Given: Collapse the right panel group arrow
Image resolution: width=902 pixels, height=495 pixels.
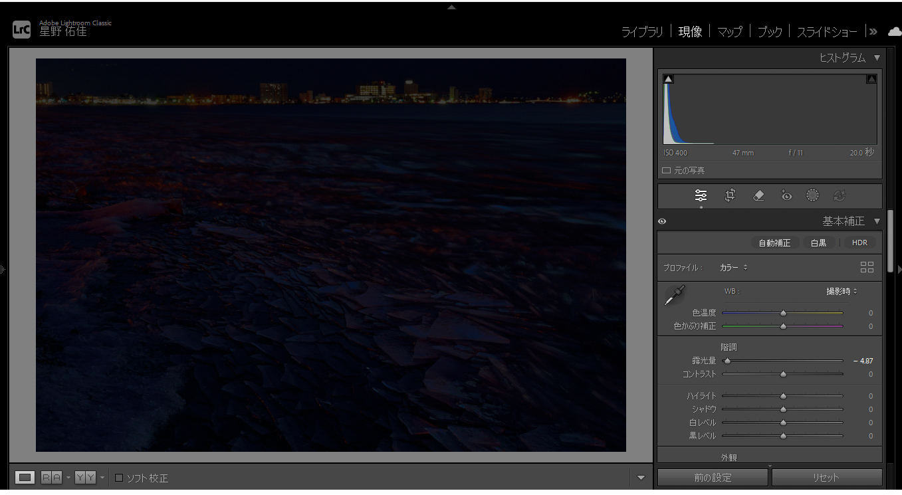Looking at the screenshot, I should (x=899, y=269).
